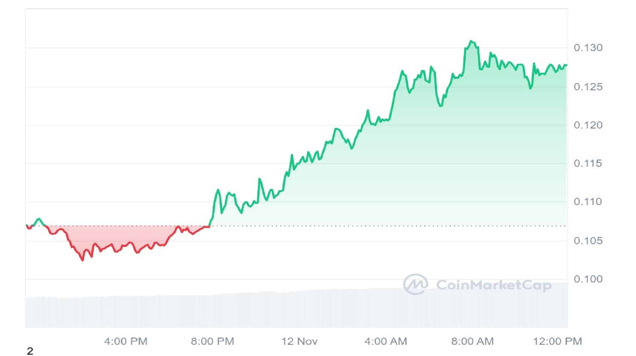Click the 0.115 price axis label
Image resolution: width=636 pixels, height=356 pixels.
pos(588,163)
